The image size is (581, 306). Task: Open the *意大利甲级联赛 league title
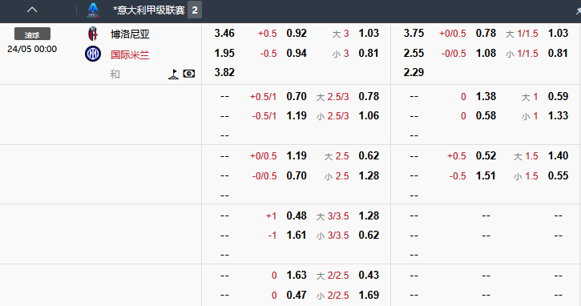[x=149, y=10]
